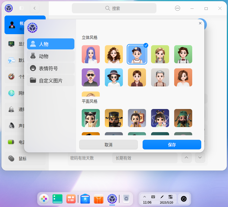Click the power battery icon
228x207 pixels.
tap(11, 142)
